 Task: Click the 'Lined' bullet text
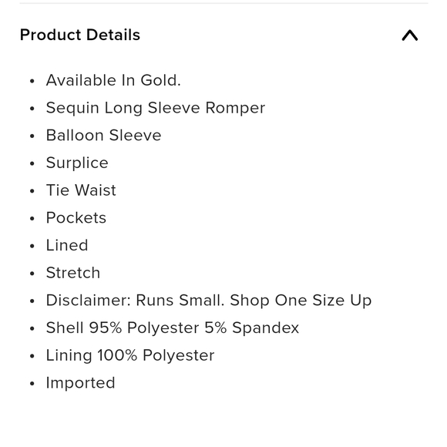[x=67, y=245]
